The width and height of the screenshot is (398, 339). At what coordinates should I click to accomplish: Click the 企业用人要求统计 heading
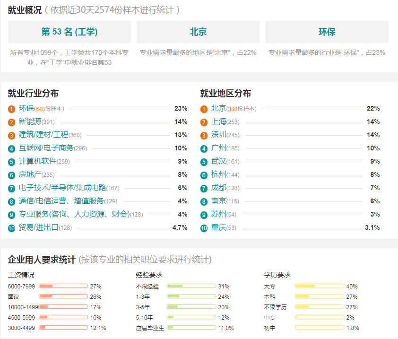(42, 260)
